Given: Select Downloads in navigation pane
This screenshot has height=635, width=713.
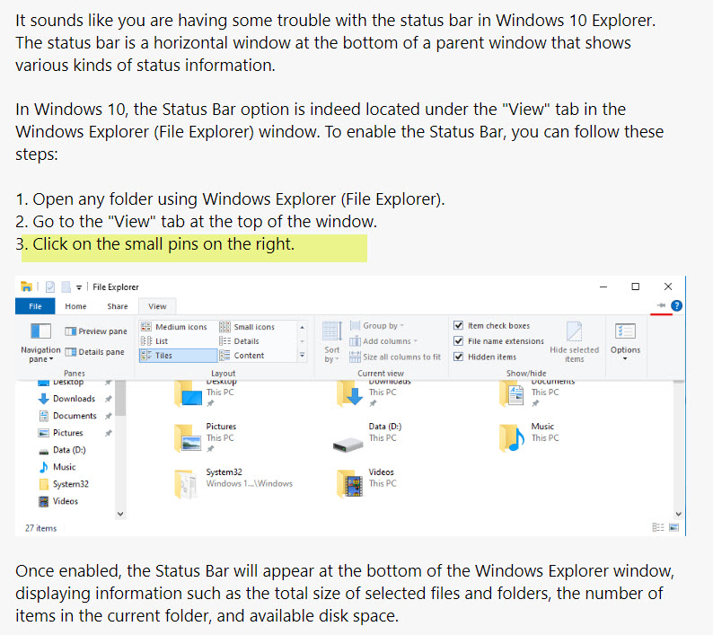Looking at the screenshot, I should 74,399.
